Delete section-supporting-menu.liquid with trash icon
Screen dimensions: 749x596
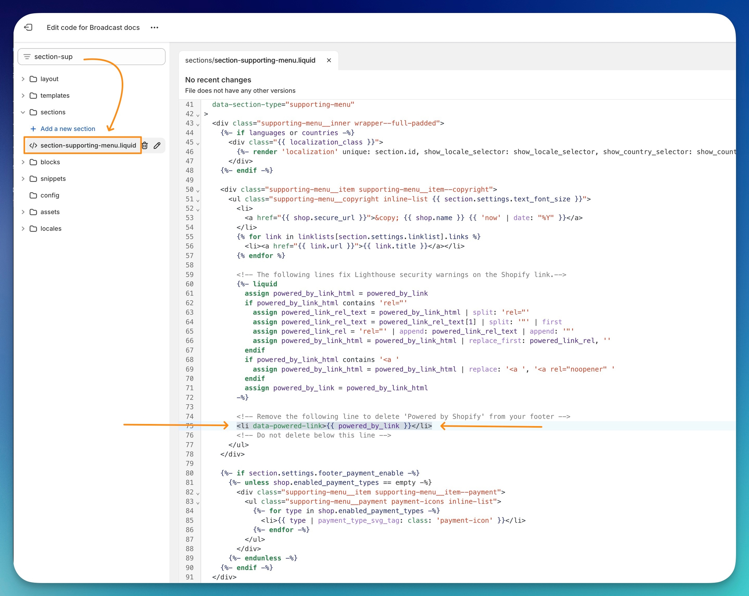pos(145,146)
